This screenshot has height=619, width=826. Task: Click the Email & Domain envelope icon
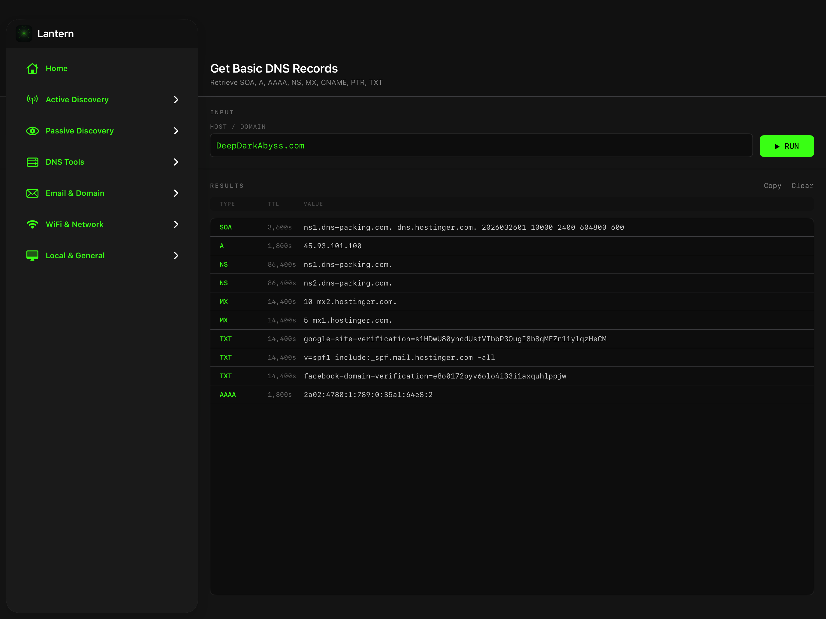tap(32, 193)
